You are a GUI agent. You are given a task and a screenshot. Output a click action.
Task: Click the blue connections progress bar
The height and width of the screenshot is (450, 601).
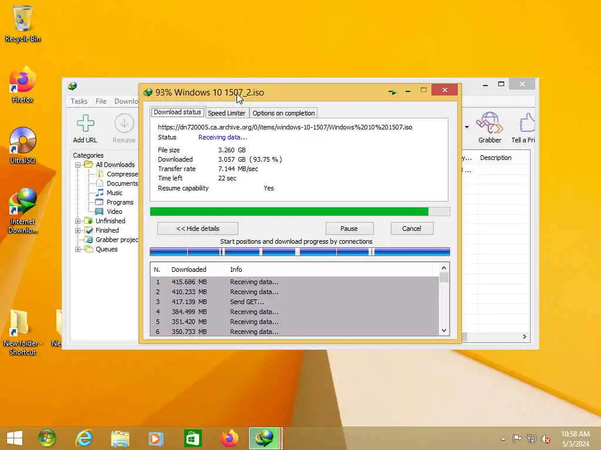click(300, 252)
